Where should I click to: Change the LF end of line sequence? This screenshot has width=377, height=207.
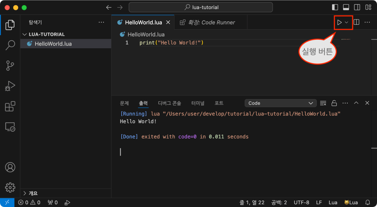319,203
